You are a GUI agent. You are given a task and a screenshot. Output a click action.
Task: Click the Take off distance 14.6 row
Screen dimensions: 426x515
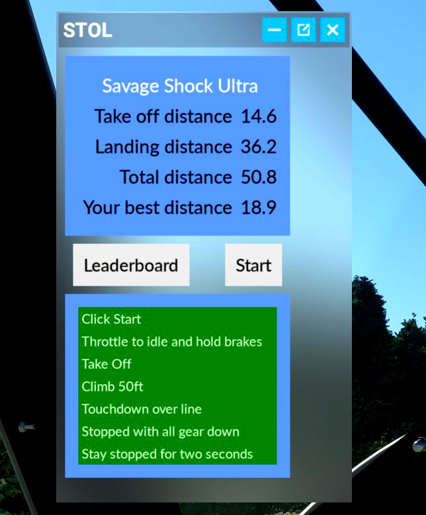coord(185,116)
